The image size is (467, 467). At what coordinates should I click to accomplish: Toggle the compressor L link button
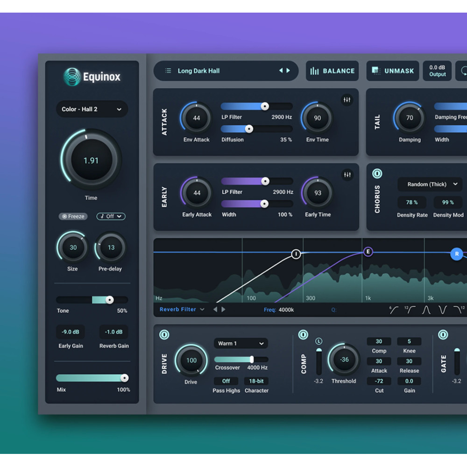tap(318, 341)
